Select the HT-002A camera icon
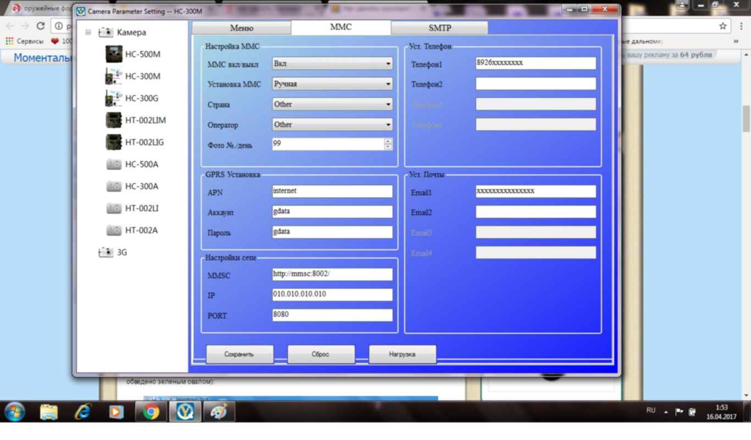The image size is (751, 440). click(114, 230)
